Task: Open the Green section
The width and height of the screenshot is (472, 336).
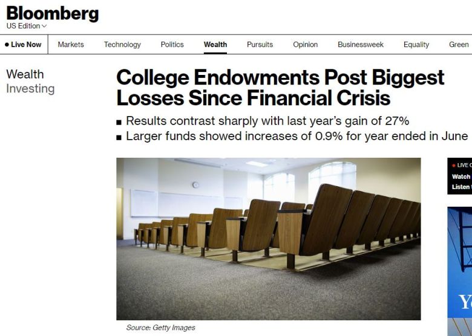Action: (459, 45)
